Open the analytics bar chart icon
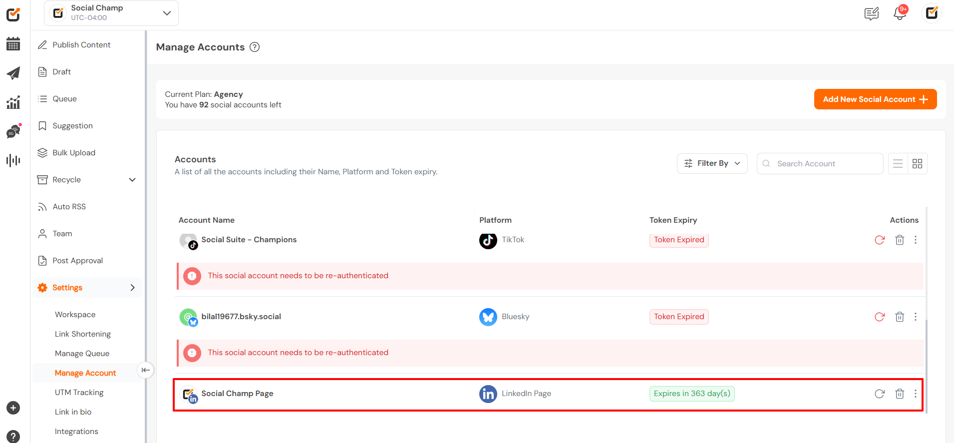Viewport: 954px width, 443px height. pyautogui.click(x=13, y=102)
